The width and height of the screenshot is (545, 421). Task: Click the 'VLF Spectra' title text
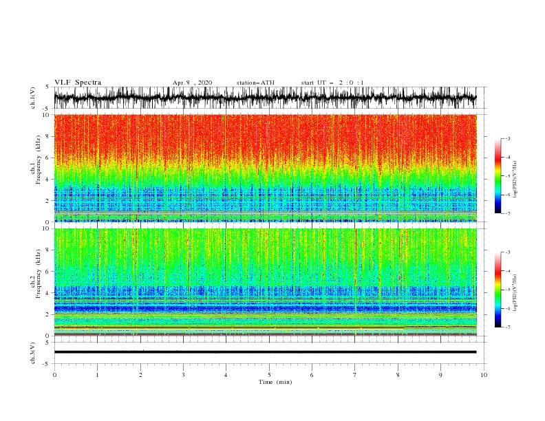click(78, 83)
